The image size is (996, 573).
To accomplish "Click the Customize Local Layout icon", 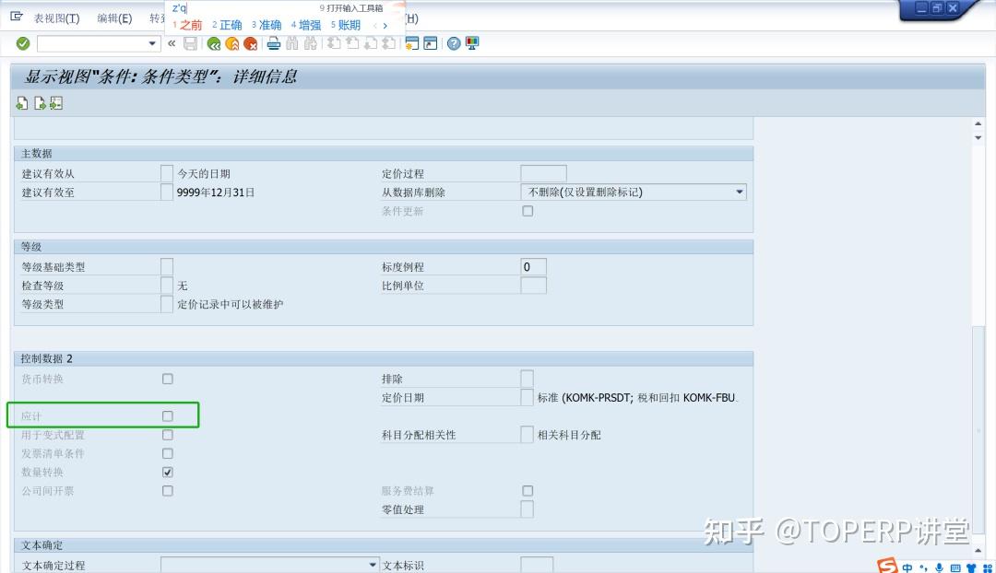I will (x=471, y=43).
